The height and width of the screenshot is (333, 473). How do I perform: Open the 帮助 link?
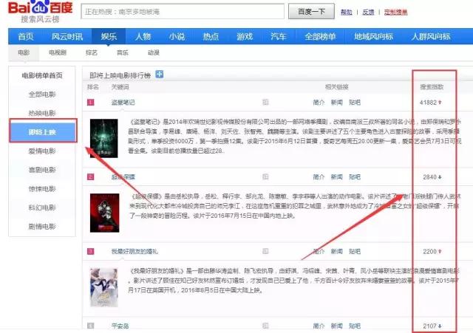click(347, 12)
